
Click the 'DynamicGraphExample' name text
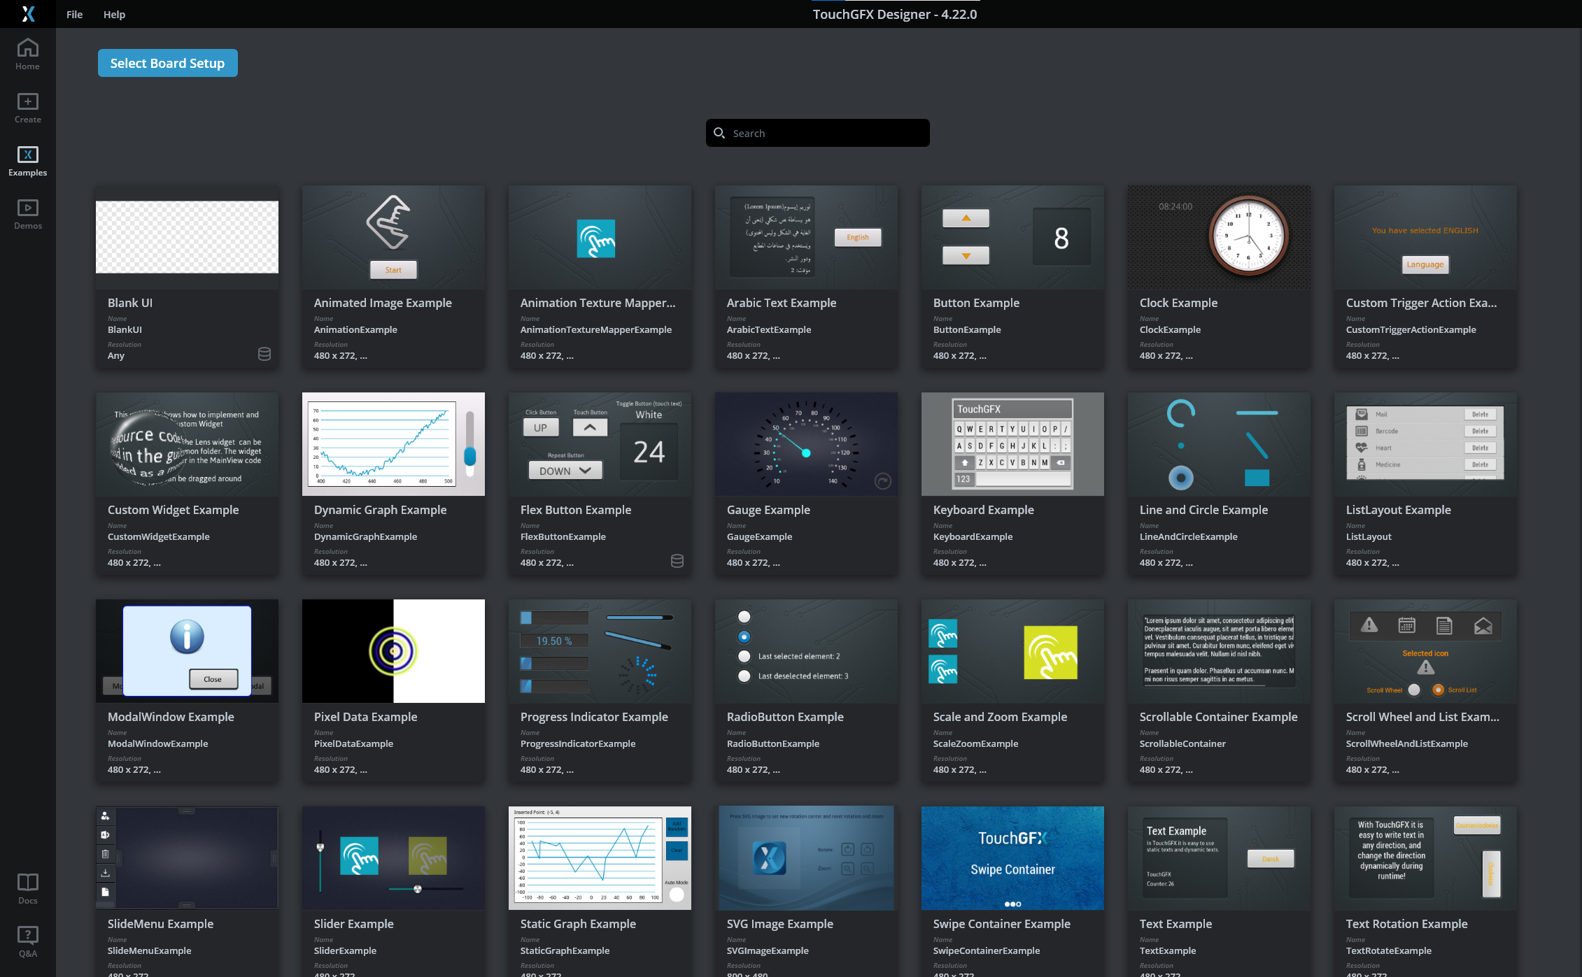(365, 536)
